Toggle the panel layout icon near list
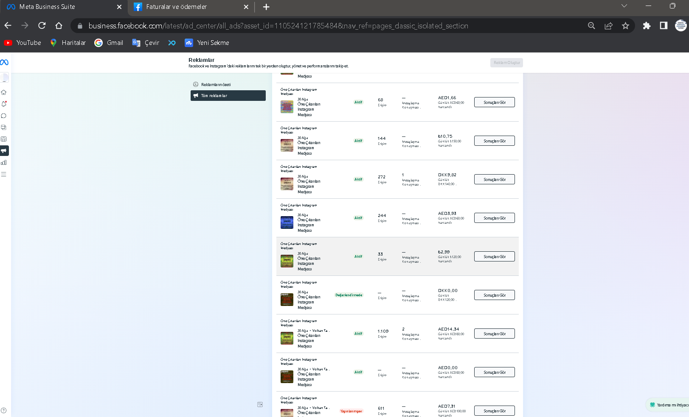The height and width of the screenshot is (417, 689). point(260,405)
